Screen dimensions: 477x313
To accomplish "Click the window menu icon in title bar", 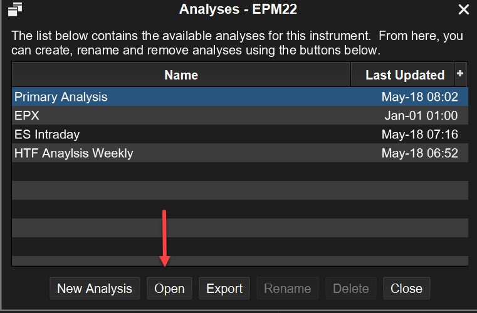I will pyautogui.click(x=15, y=9).
